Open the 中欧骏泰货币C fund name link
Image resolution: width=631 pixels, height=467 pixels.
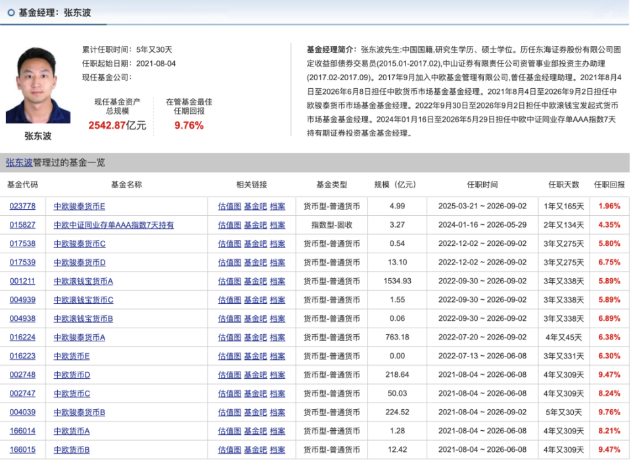tap(80, 244)
